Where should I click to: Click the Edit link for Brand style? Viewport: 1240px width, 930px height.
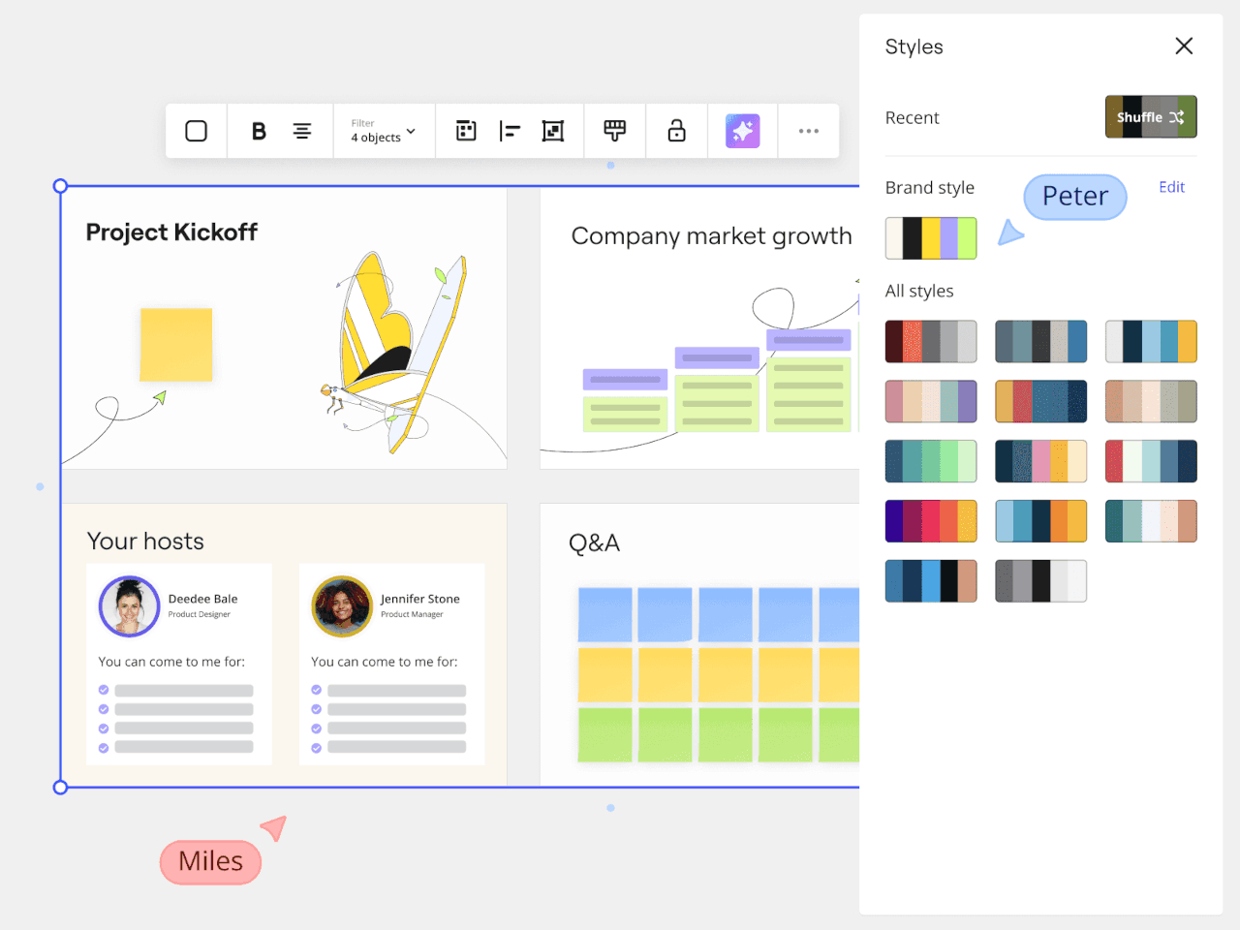point(1171,187)
